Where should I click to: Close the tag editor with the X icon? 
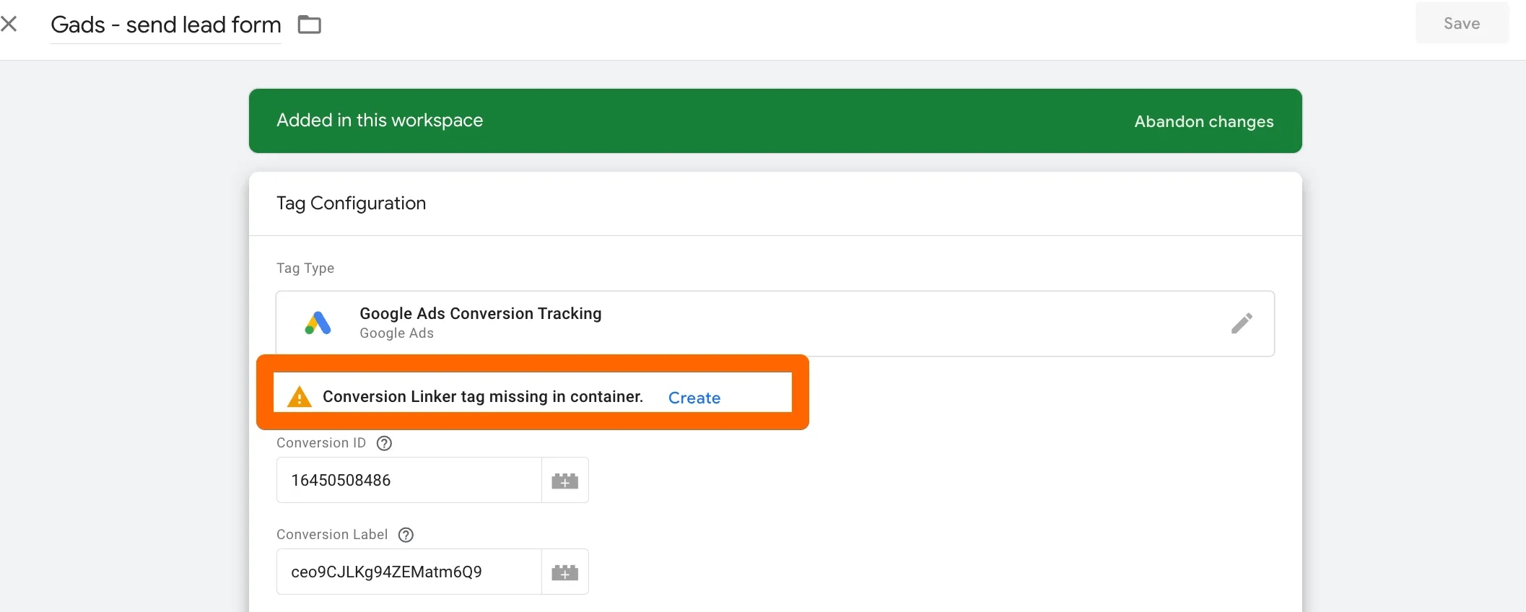click(9, 25)
